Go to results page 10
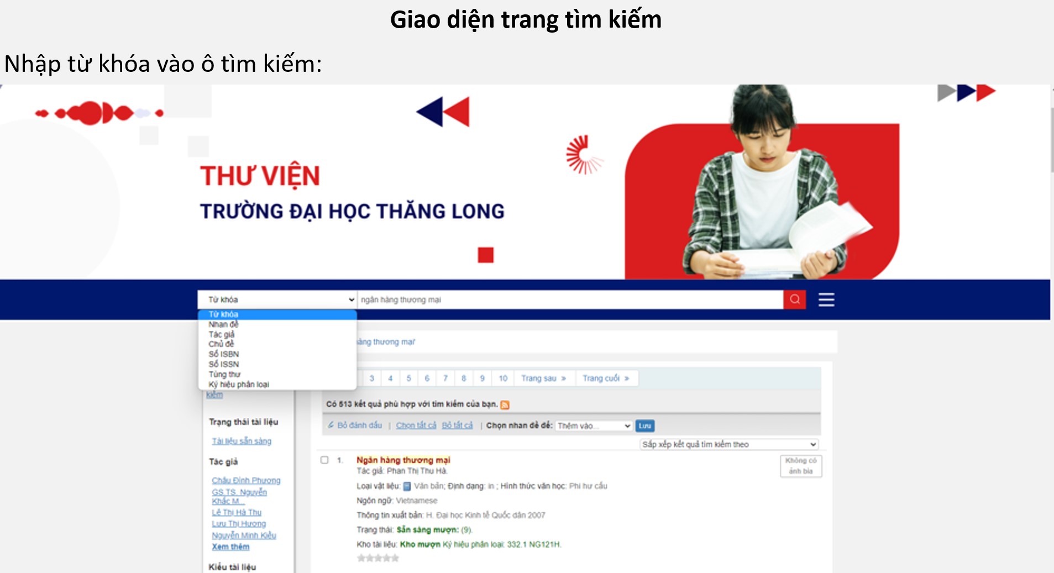This screenshot has height=573, width=1054. (503, 379)
